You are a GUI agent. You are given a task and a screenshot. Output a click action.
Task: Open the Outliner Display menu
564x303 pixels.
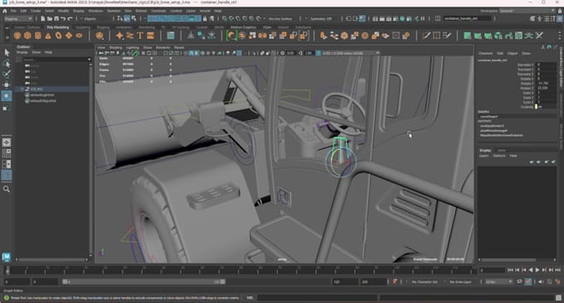22,52
